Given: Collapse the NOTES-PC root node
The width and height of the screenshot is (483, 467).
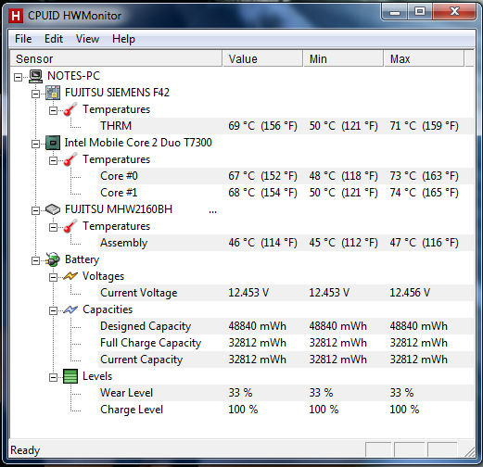Looking at the screenshot, I should tap(19, 77).
